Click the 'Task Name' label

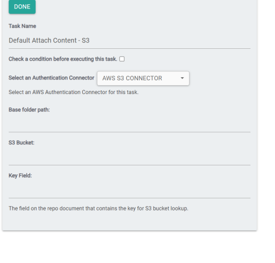23,26
